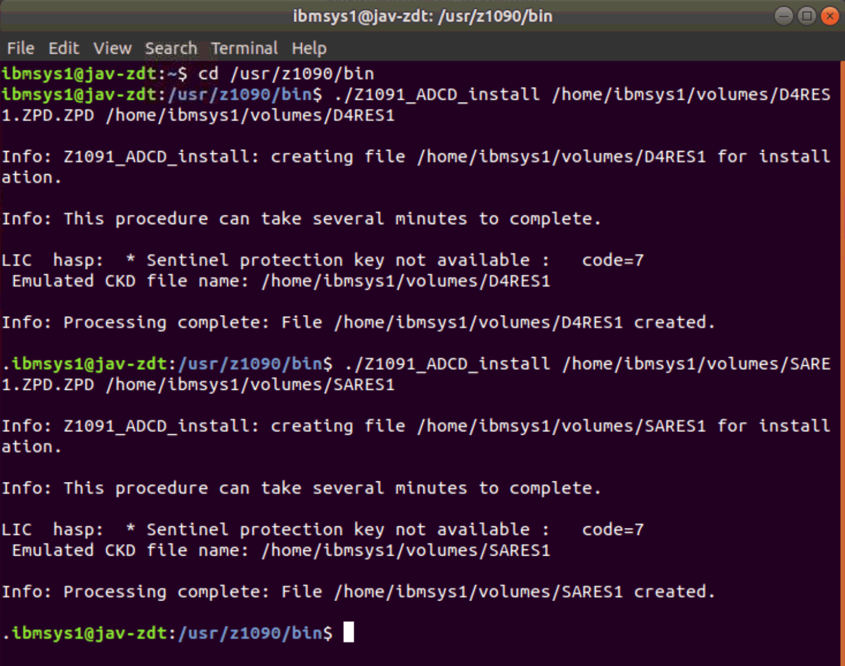Click the Emulated CKD path ending in D4RES1
Screen dimensions: 845x666
[406, 281]
